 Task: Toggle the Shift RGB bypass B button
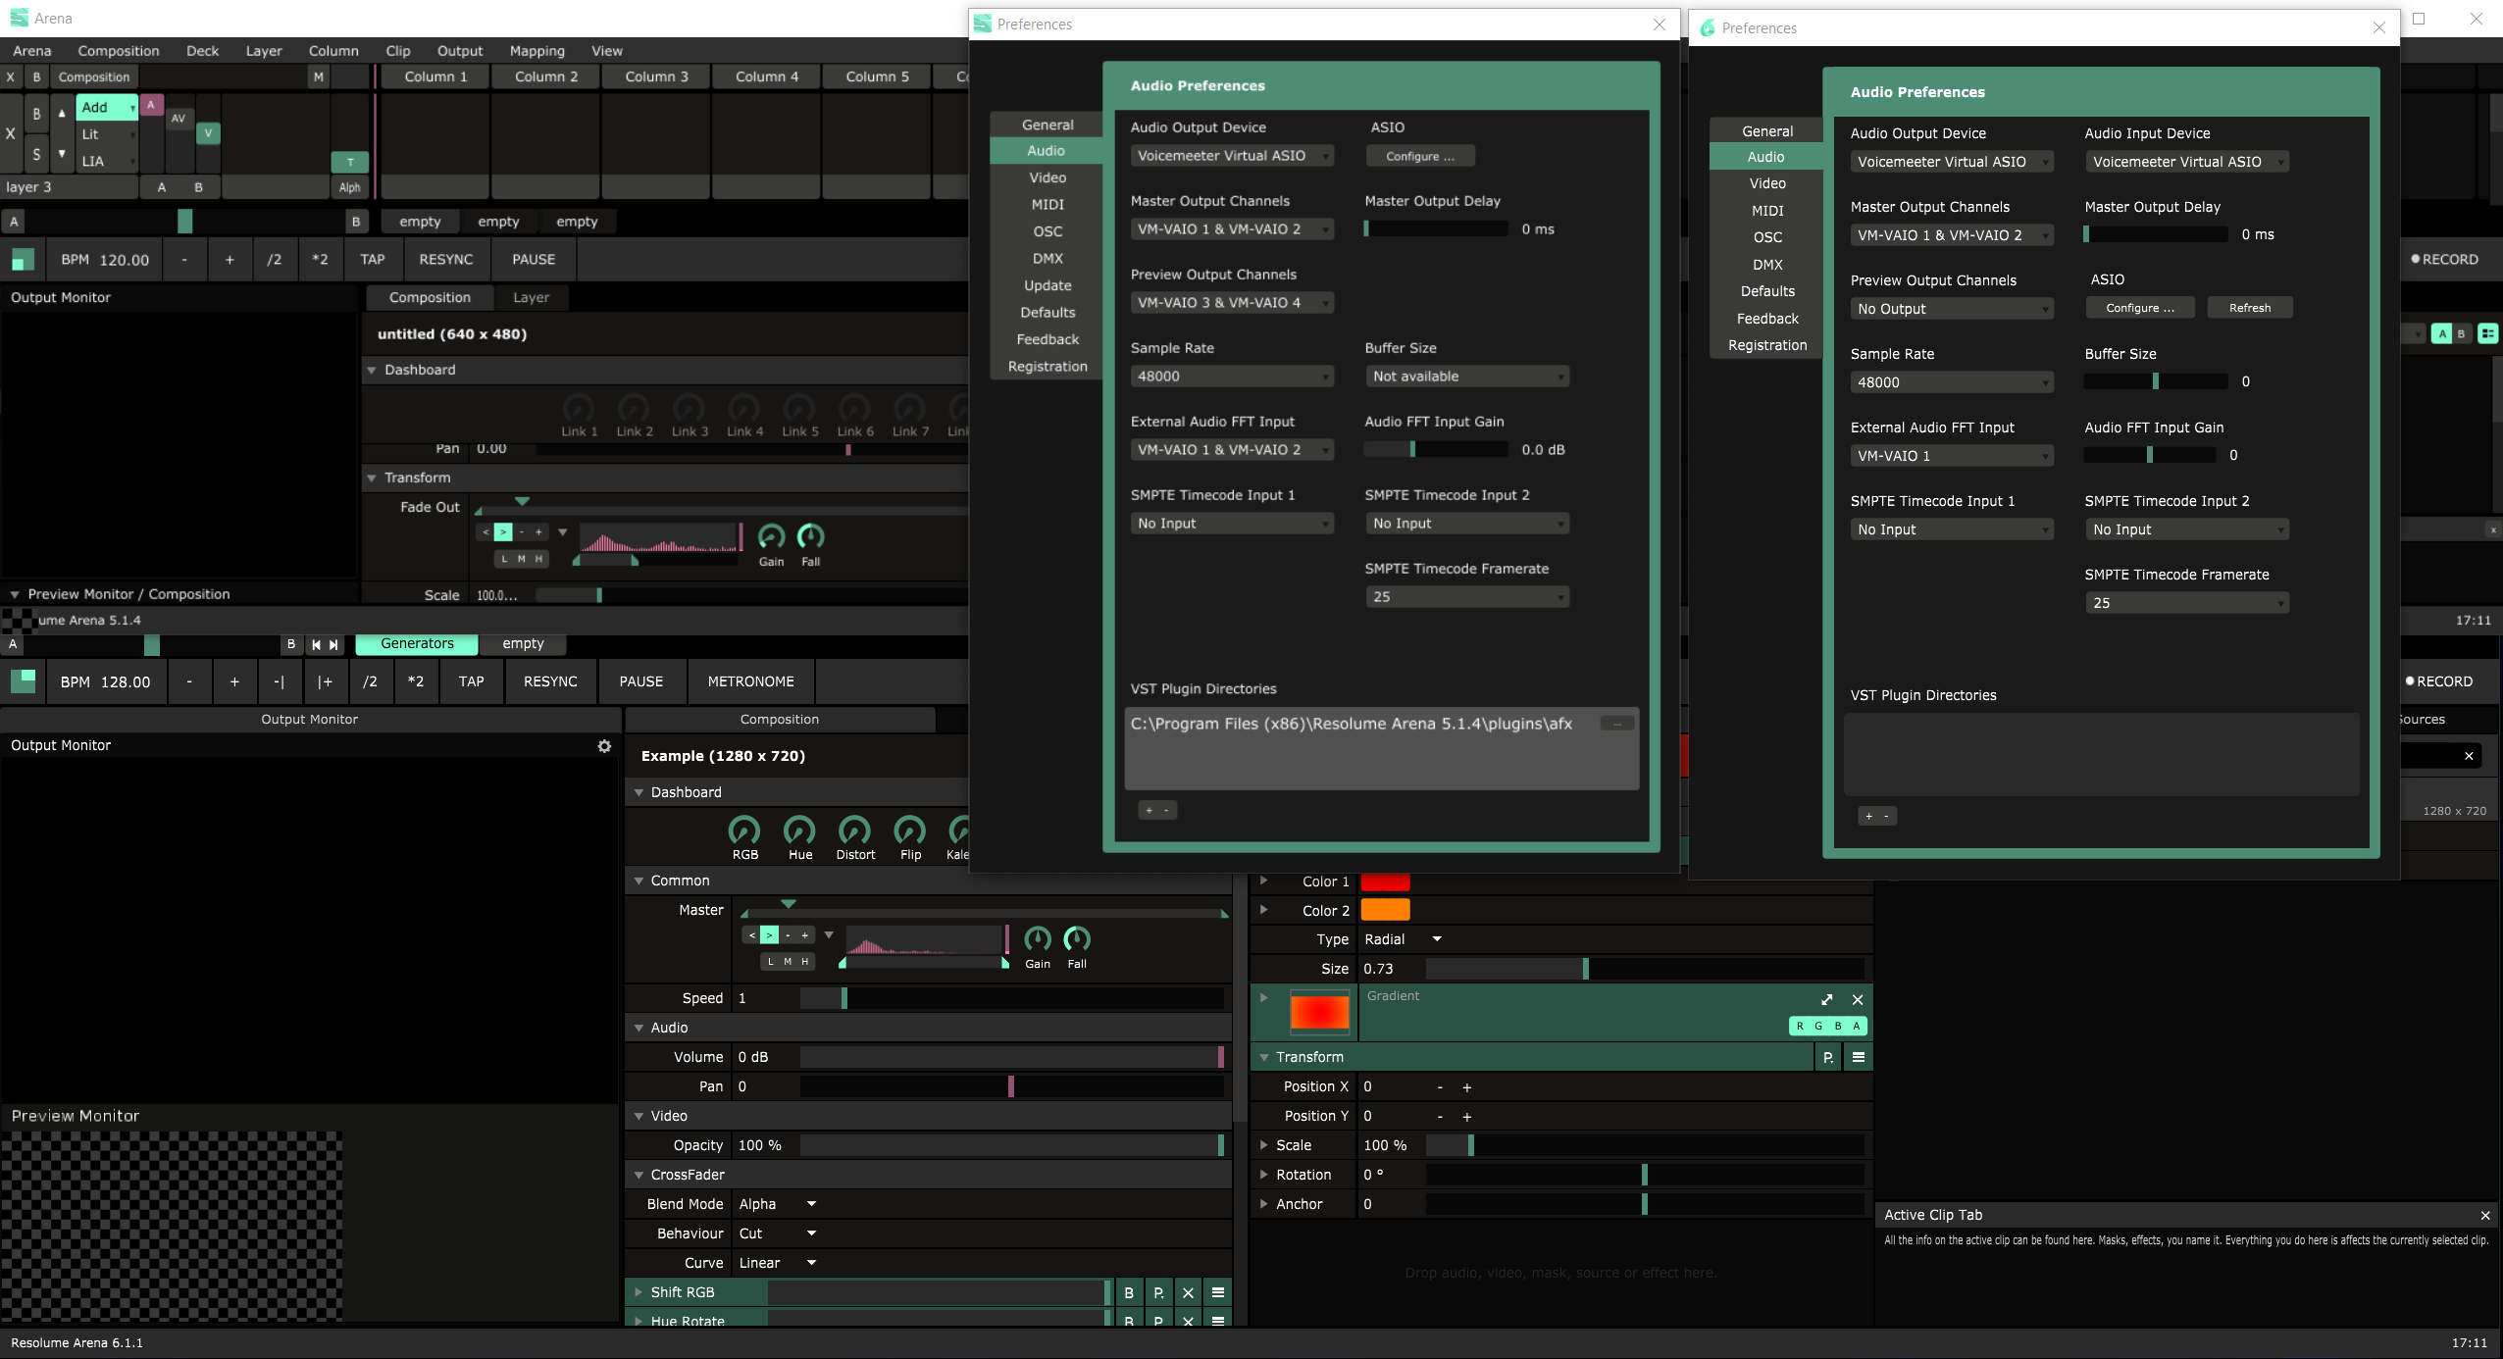(x=1129, y=1292)
